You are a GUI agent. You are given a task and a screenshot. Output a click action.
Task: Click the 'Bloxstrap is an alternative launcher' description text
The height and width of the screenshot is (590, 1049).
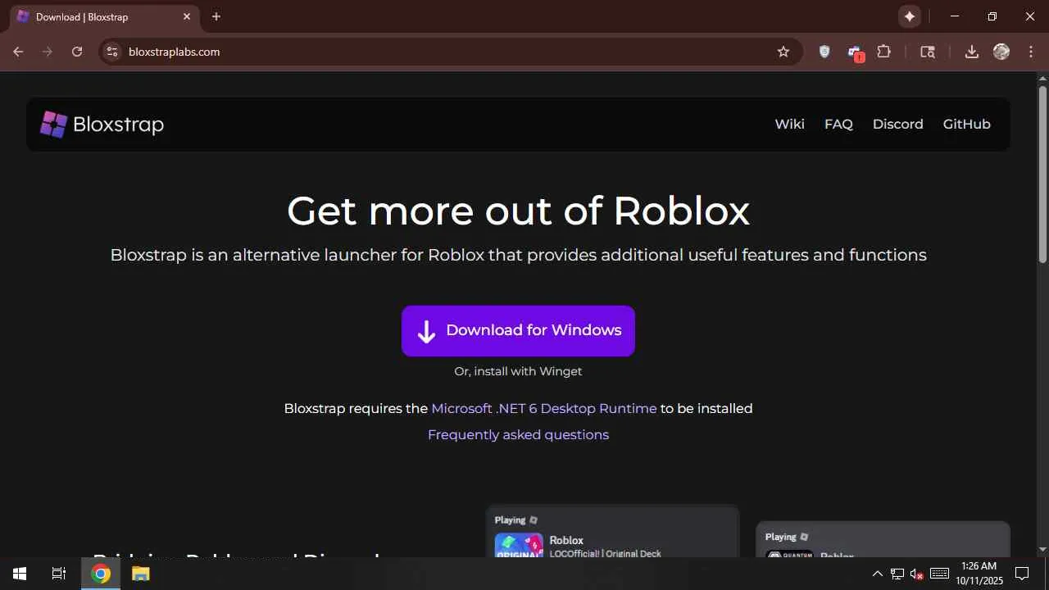pos(518,255)
